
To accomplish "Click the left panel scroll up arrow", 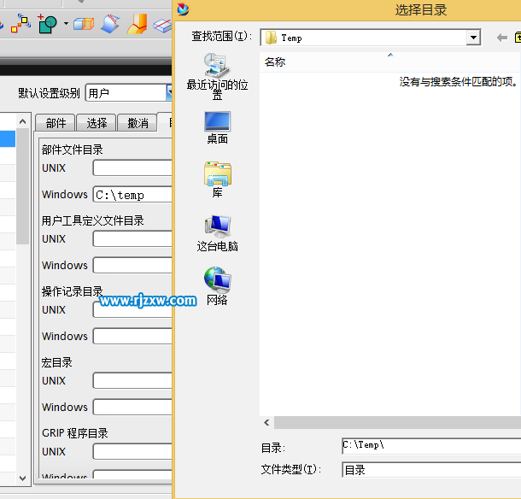I will pyautogui.click(x=22, y=121).
